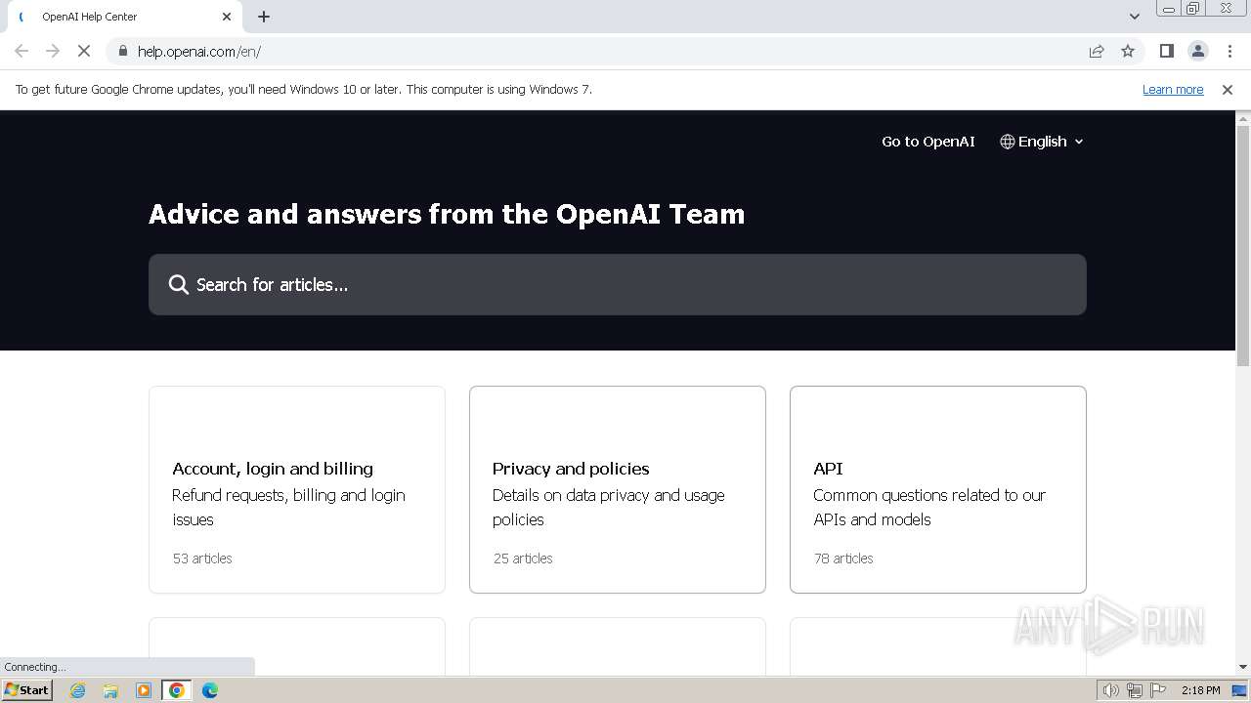The image size is (1251, 703).
Task: Click the "25 articles" text
Action: click(x=523, y=558)
